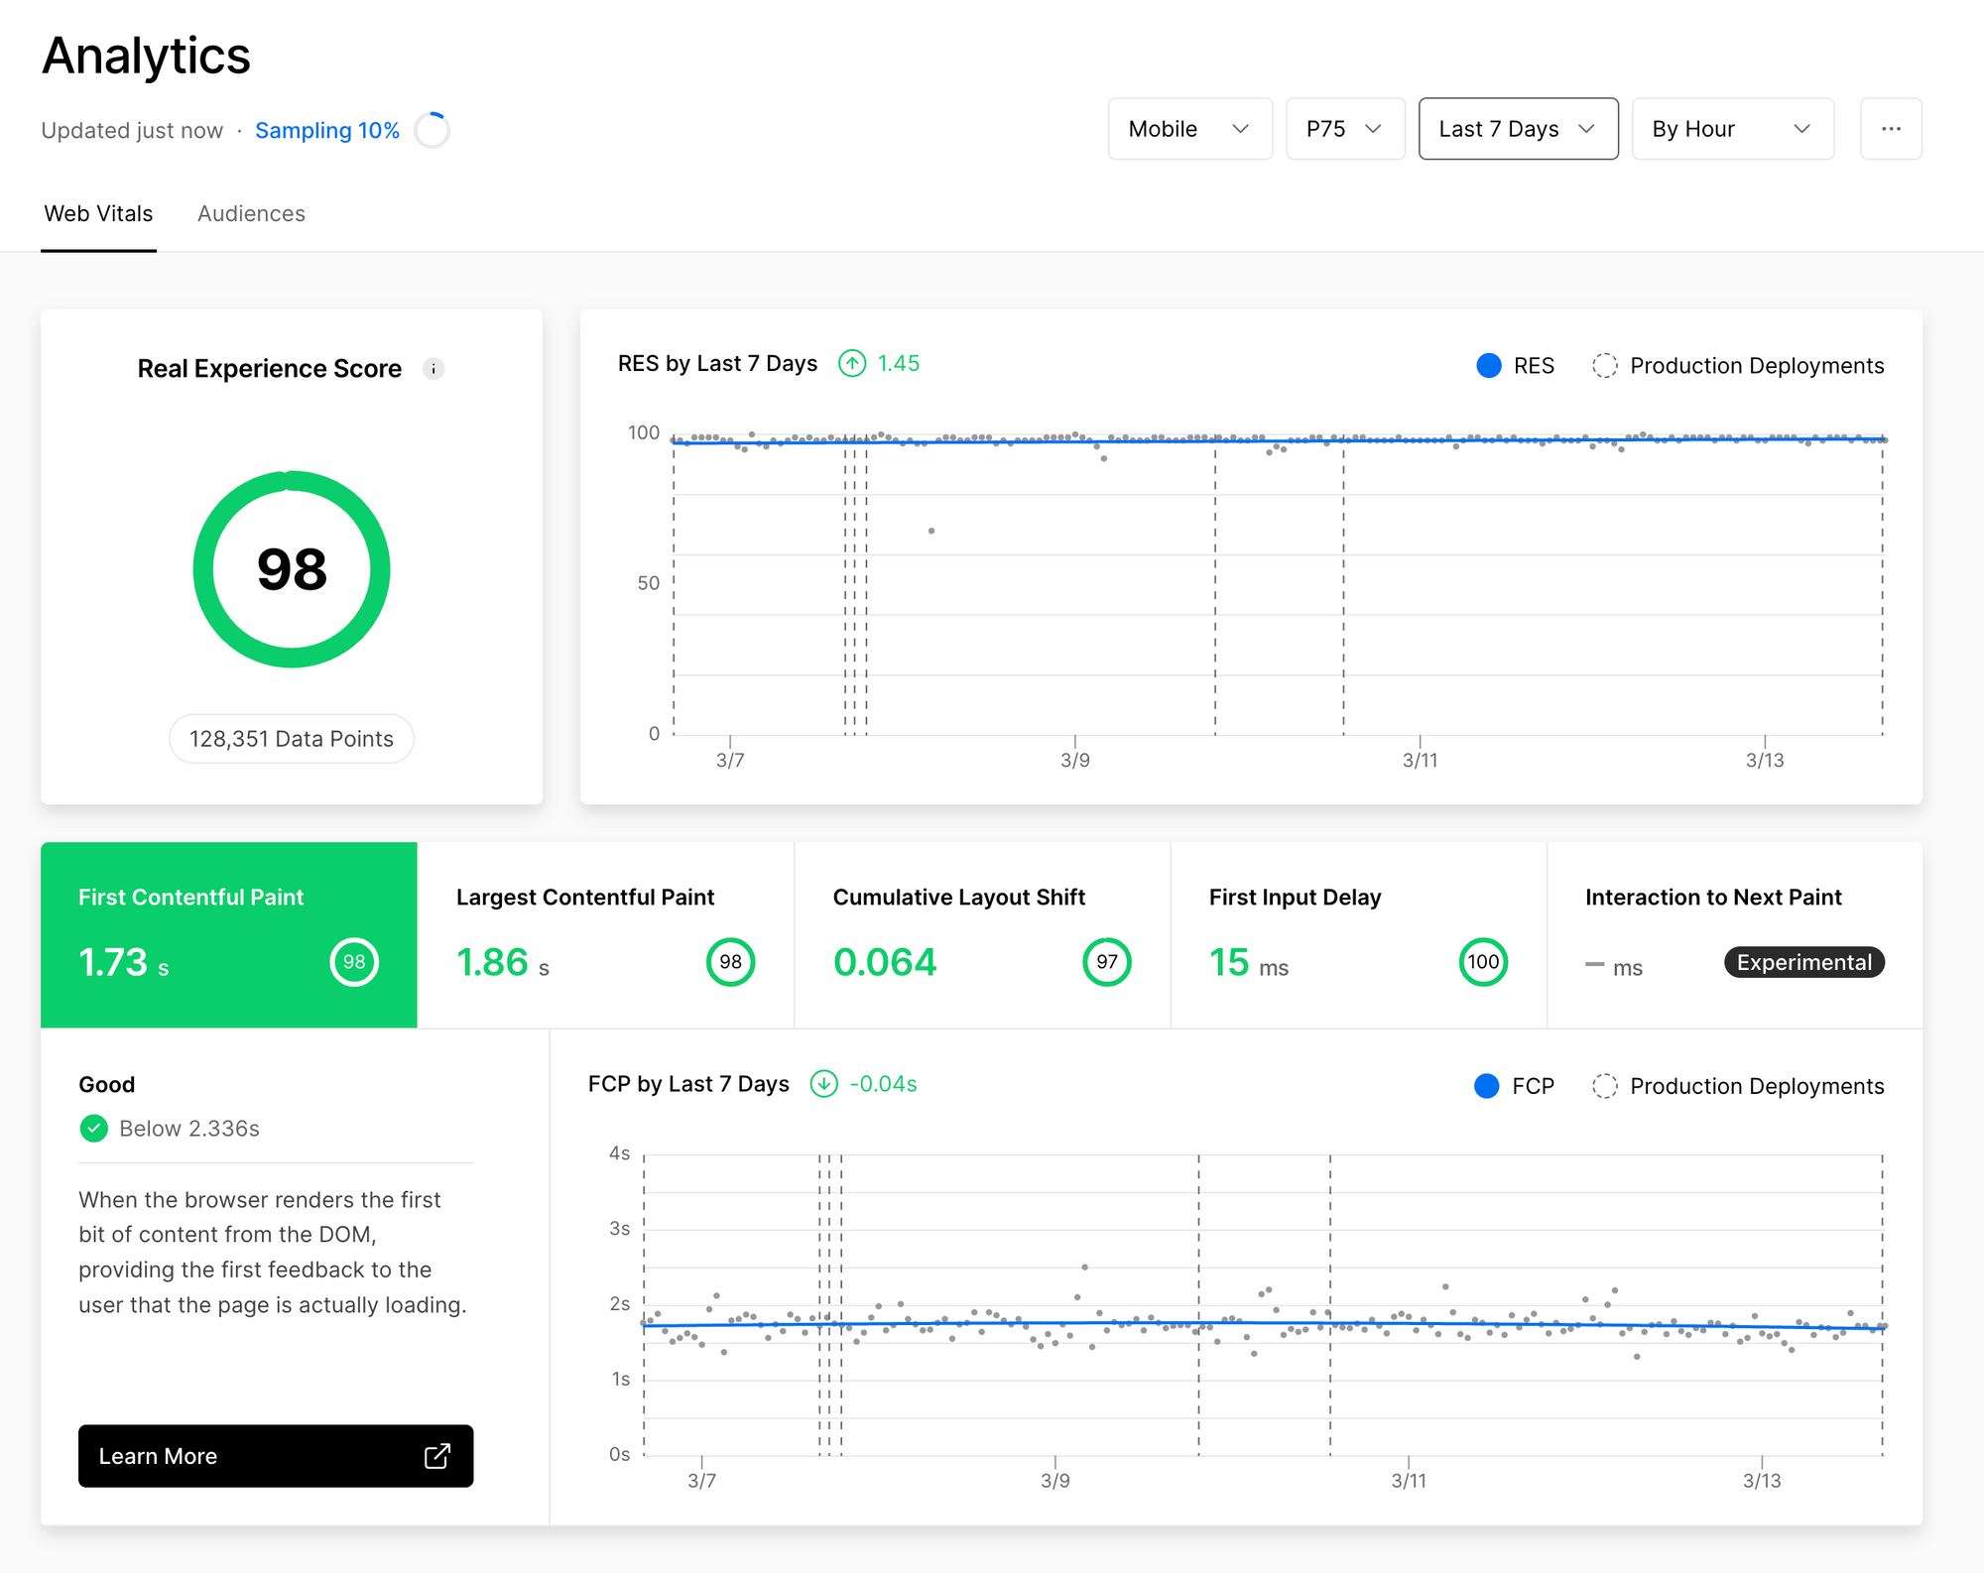Select the Web Vitals tab
The image size is (1984, 1573).
coord(98,213)
